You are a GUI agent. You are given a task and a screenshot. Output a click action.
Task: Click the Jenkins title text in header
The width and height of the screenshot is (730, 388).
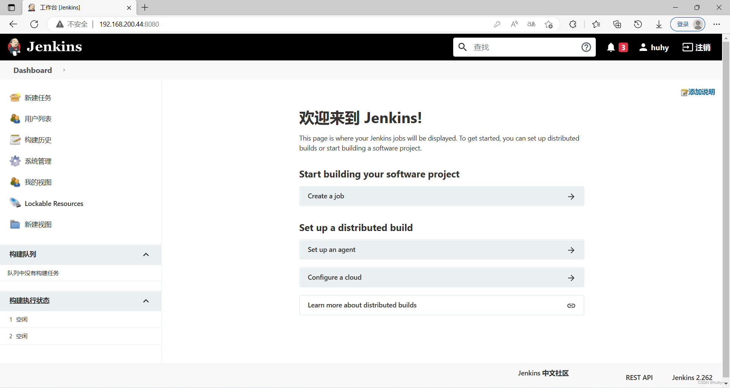coord(54,47)
